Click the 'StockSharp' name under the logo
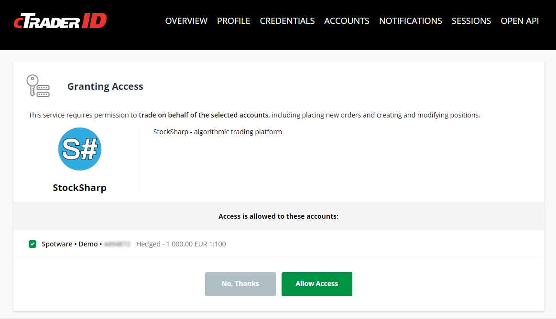556x319 pixels. click(x=80, y=187)
